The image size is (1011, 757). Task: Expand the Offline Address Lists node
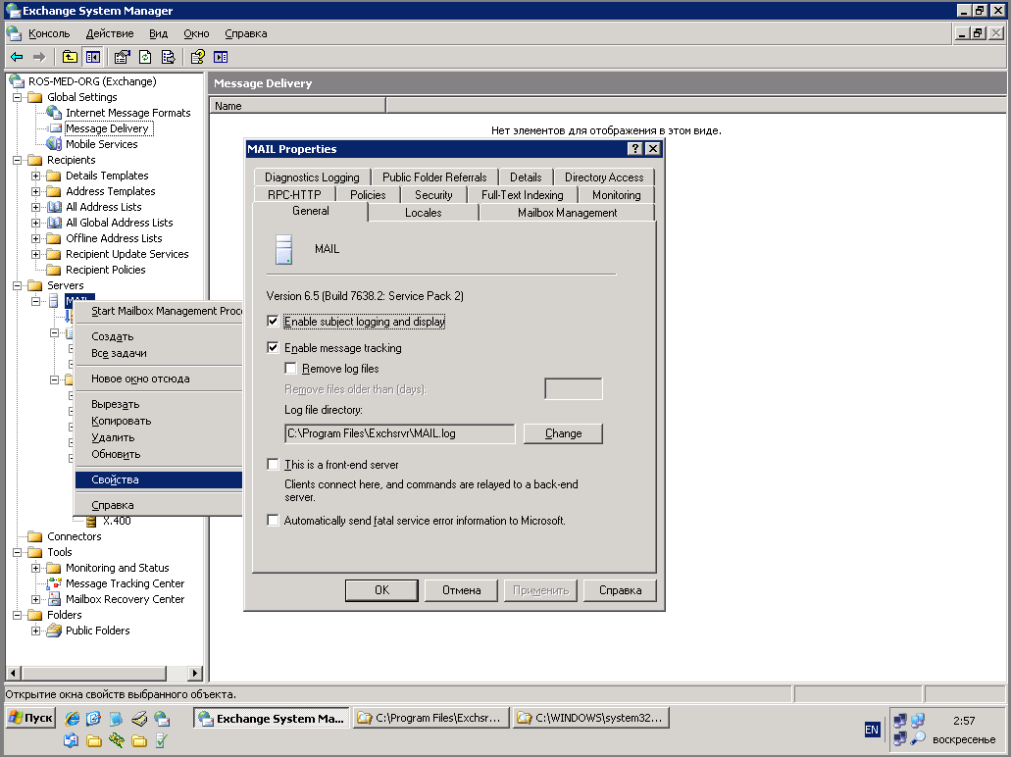coord(36,238)
